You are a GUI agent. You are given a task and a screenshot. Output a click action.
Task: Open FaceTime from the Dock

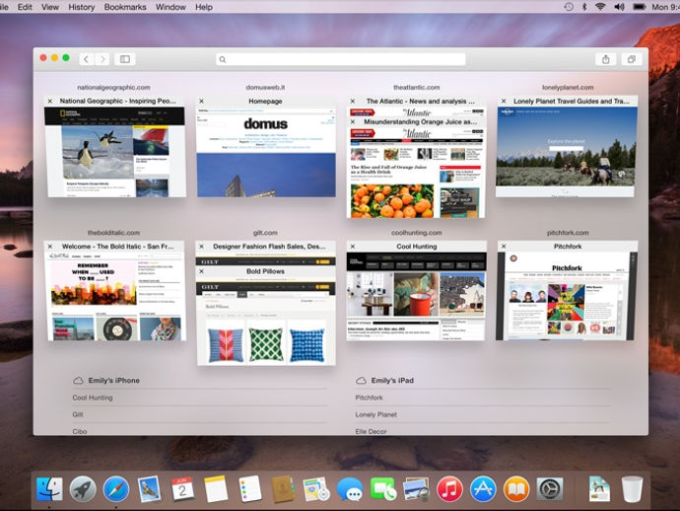point(383,489)
